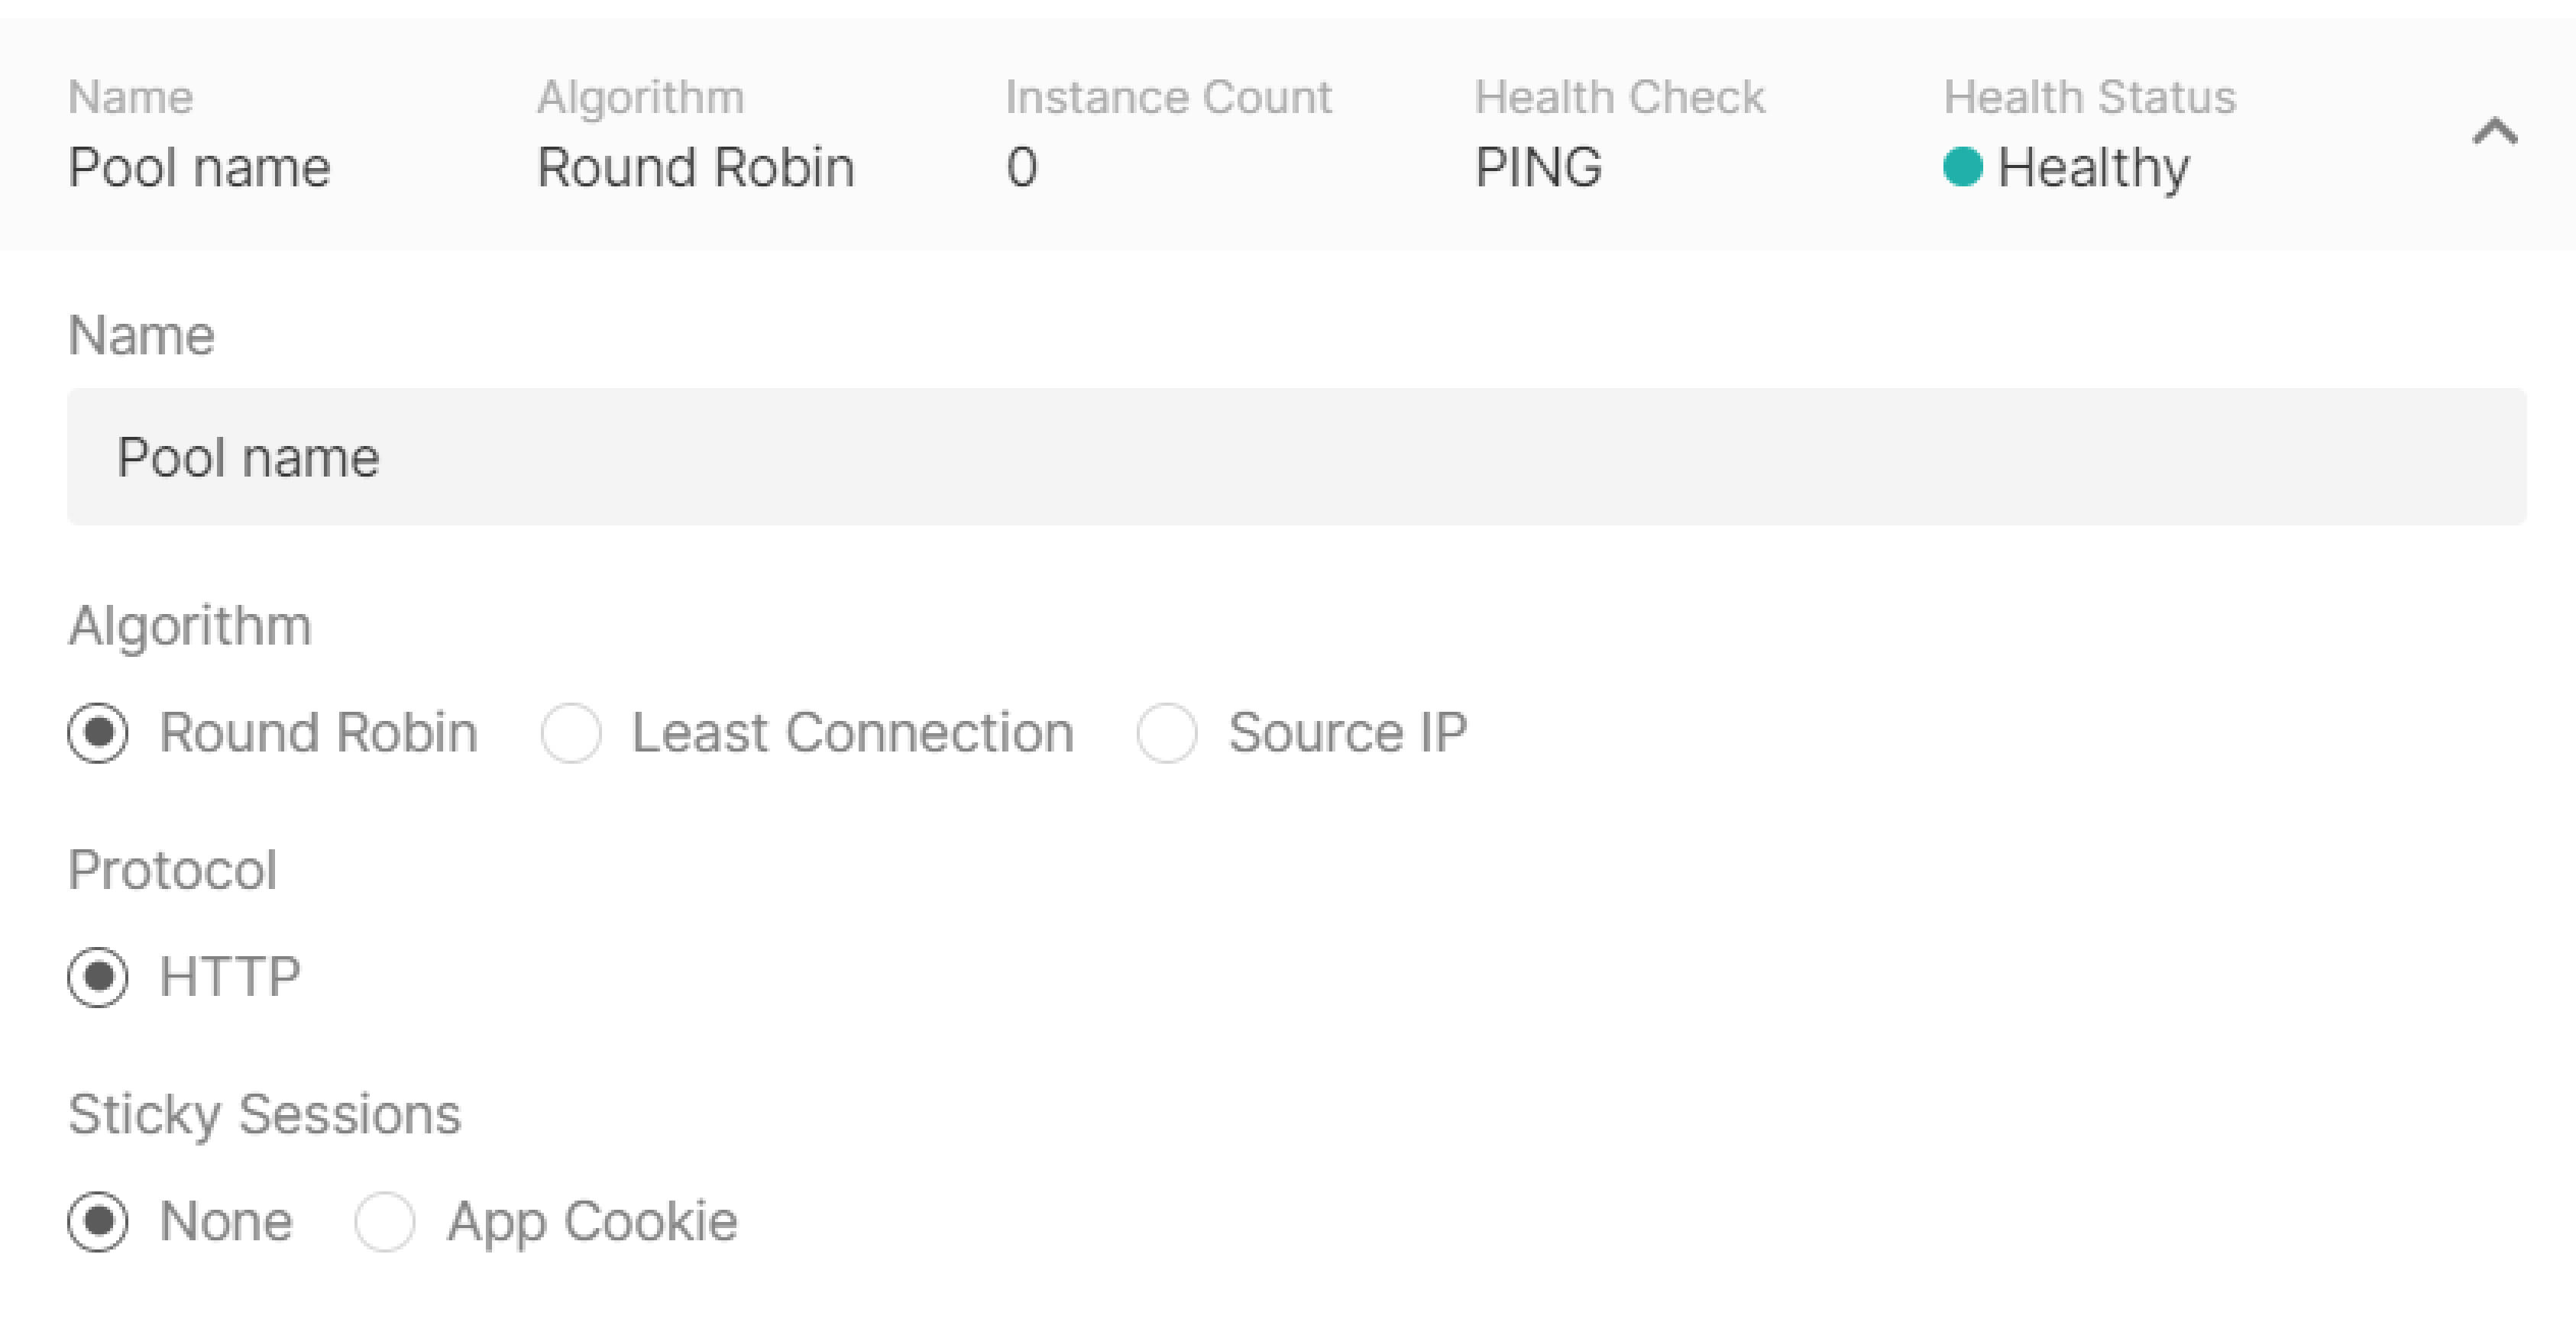Image resolution: width=2576 pixels, height=1335 pixels.
Task: Click the App Cookie label text
Action: point(592,1223)
